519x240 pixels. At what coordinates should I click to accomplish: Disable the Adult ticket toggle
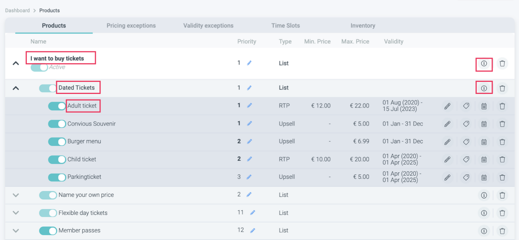(57, 106)
